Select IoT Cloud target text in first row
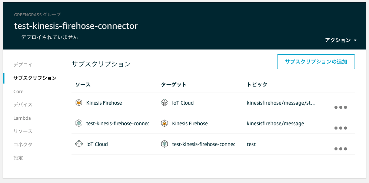 click(x=183, y=103)
